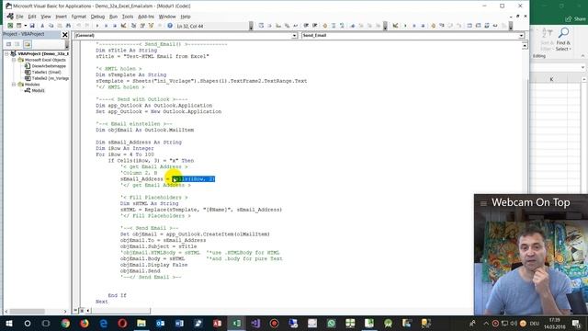
Task: Click the Full Module View button at bottom
Action: tap(82, 311)
